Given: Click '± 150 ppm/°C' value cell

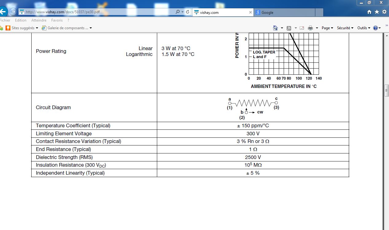Looking at the screenshot, I should tap(253, 126).
